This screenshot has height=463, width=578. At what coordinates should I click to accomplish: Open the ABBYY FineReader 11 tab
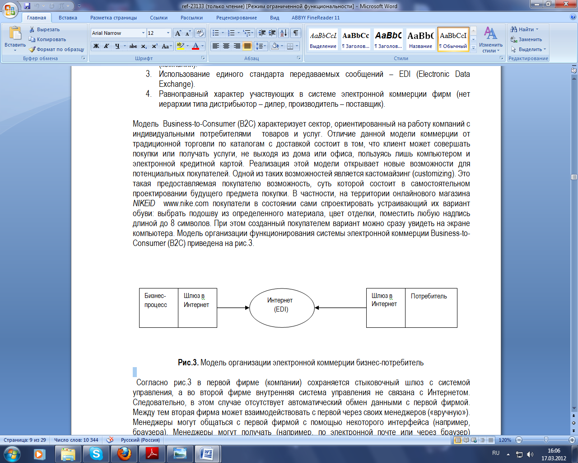point(316,18)
